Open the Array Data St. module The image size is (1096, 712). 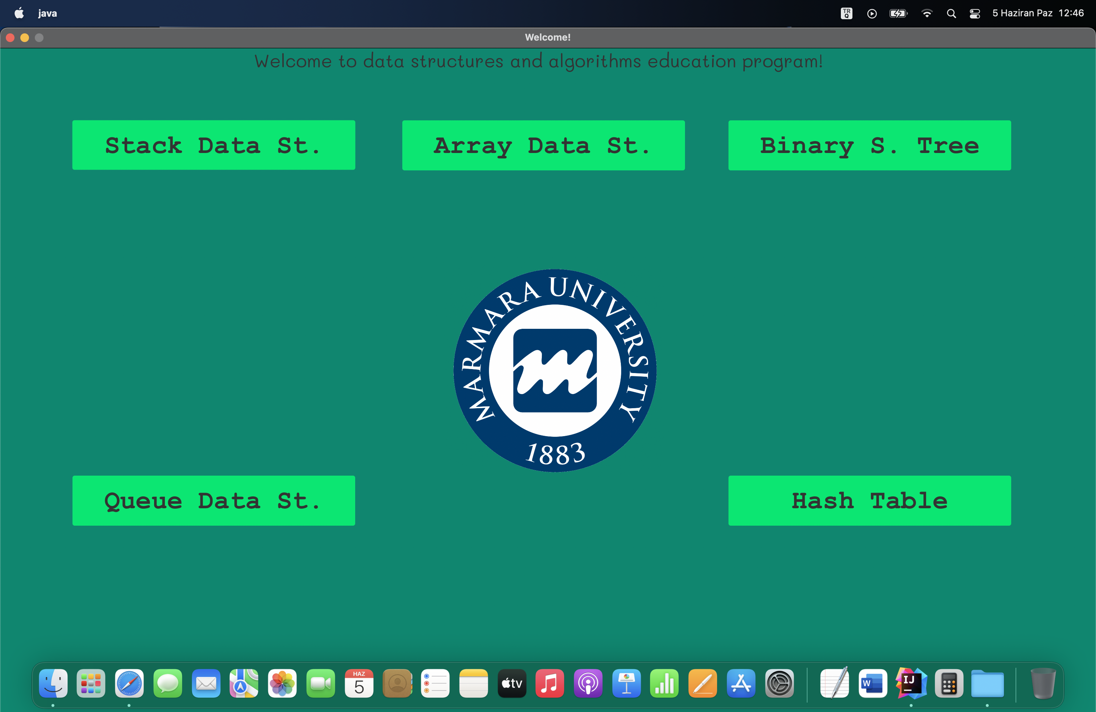pos(543,145)
